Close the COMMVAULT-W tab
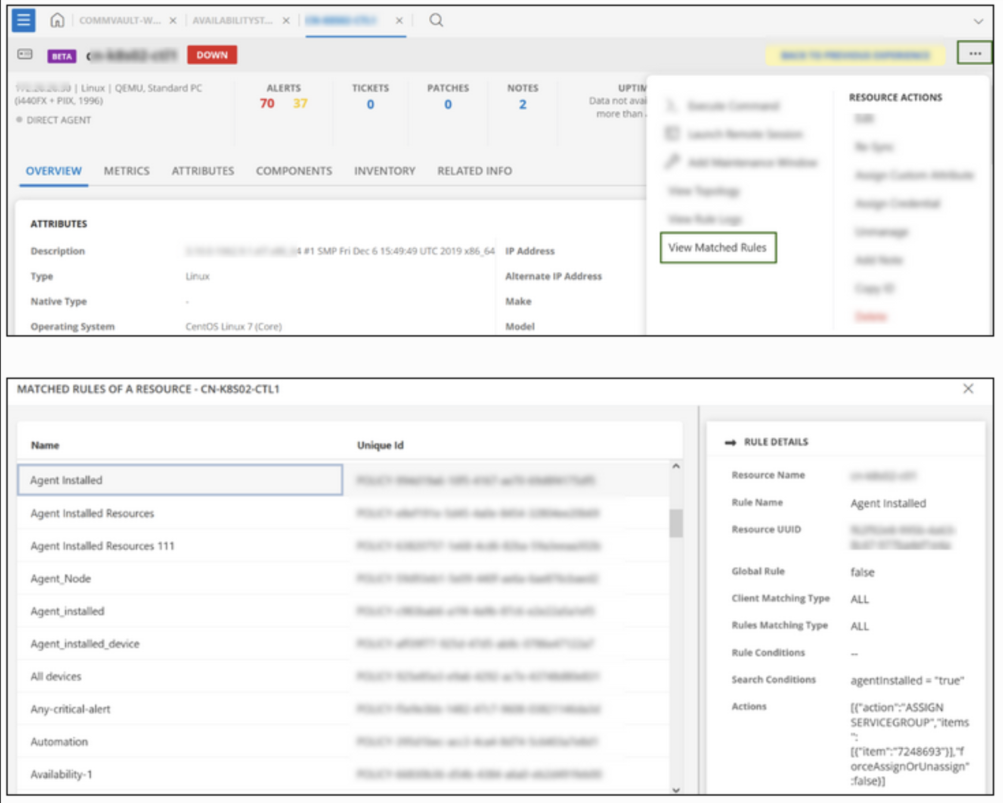 173,21
